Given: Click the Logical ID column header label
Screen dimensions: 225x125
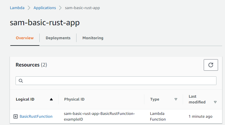Looking at the screenshot, I should (25, 99).
